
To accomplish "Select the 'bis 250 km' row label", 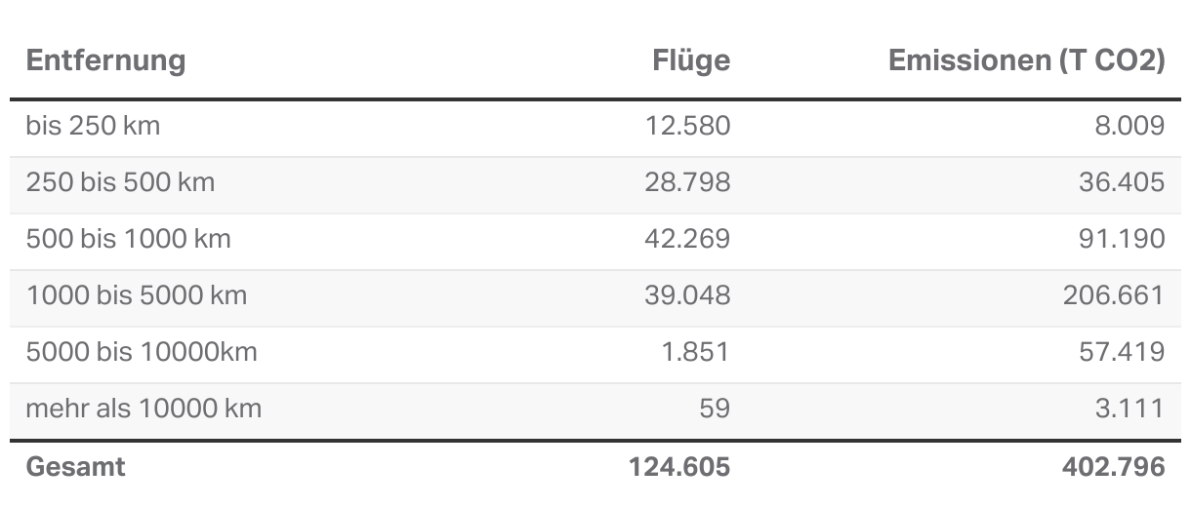I will point(93,126).
